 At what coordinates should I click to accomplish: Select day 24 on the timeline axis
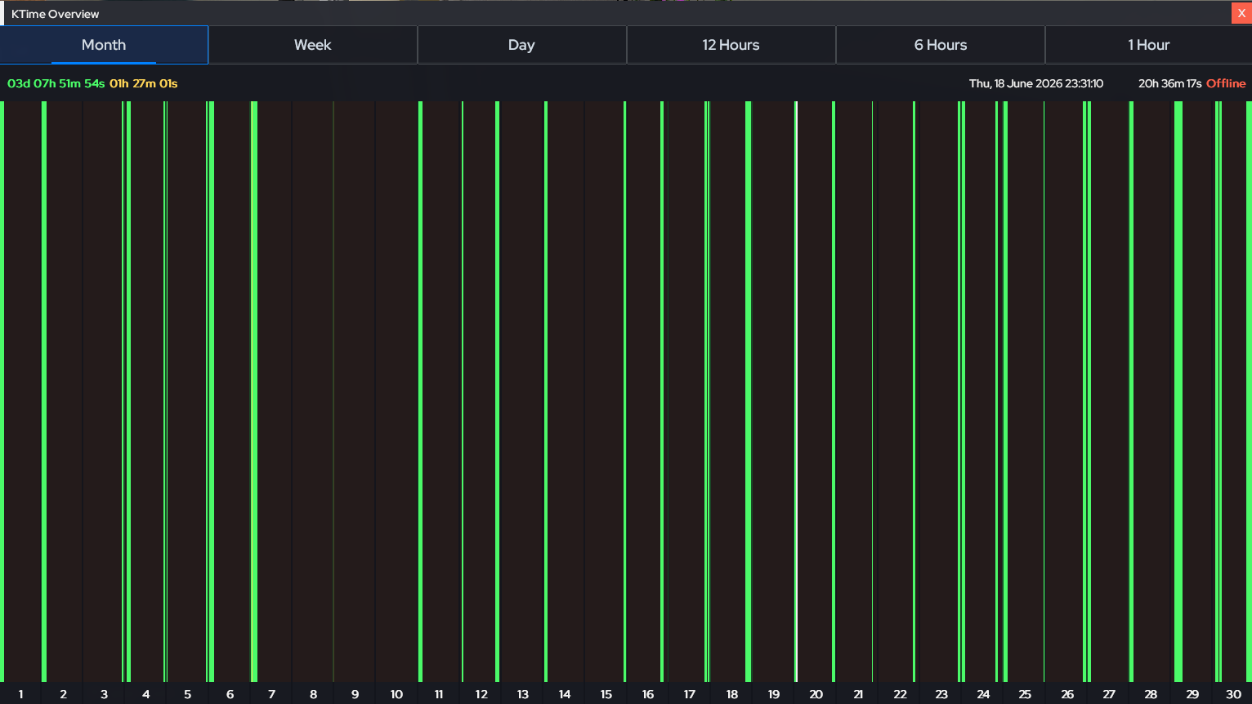(983, 694)
